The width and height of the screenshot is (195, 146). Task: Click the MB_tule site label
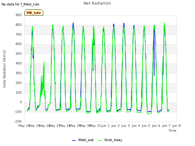click(34, 12)
